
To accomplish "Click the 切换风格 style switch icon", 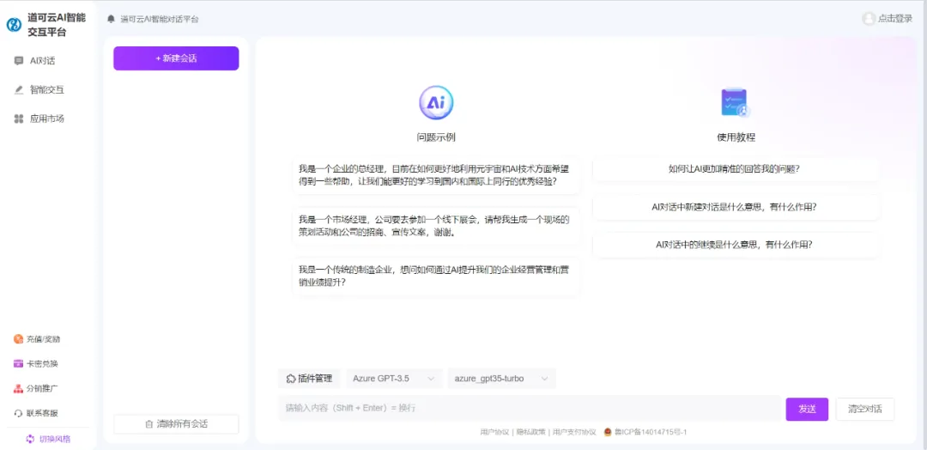I will coord(30,439).
